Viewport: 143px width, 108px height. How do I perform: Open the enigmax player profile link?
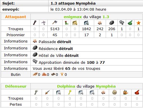tap(73, 17)
